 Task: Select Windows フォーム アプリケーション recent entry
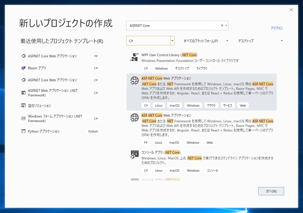[x=55, y=118]
